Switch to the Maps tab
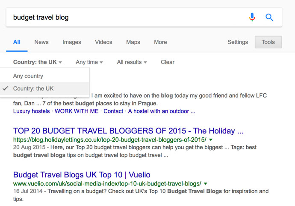The image size is (295, 206). coord(133,42)
